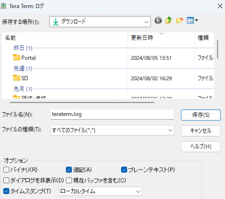Enable 現在バッファを含む(C) checkbox
This screenshot has height=199, width=225.
[69, 180]
